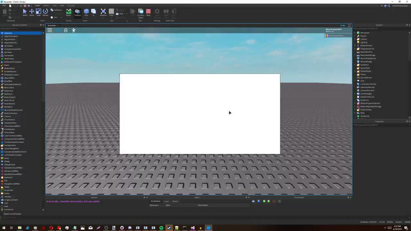
Task: Switch to Local tab in Watch panel
Action: coord(166,201)
